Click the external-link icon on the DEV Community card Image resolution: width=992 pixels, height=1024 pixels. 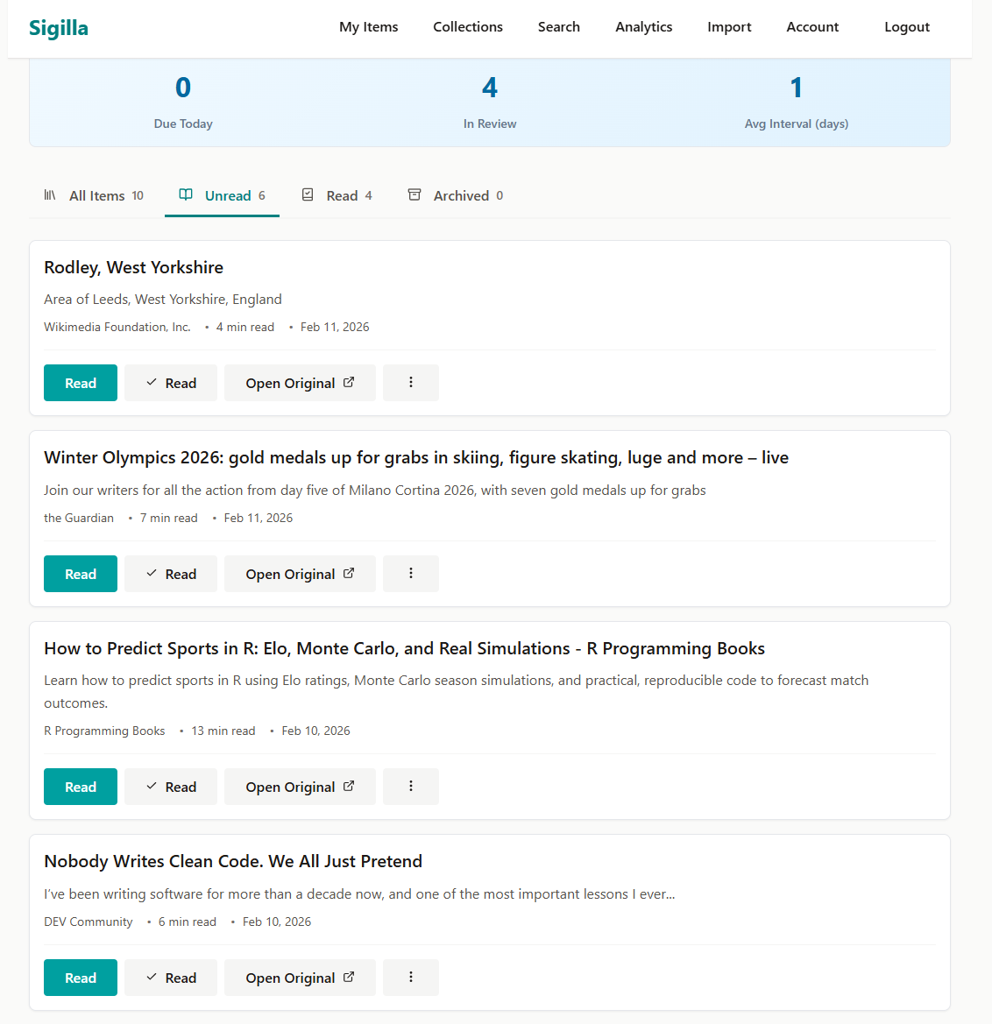tap(350, 978)
